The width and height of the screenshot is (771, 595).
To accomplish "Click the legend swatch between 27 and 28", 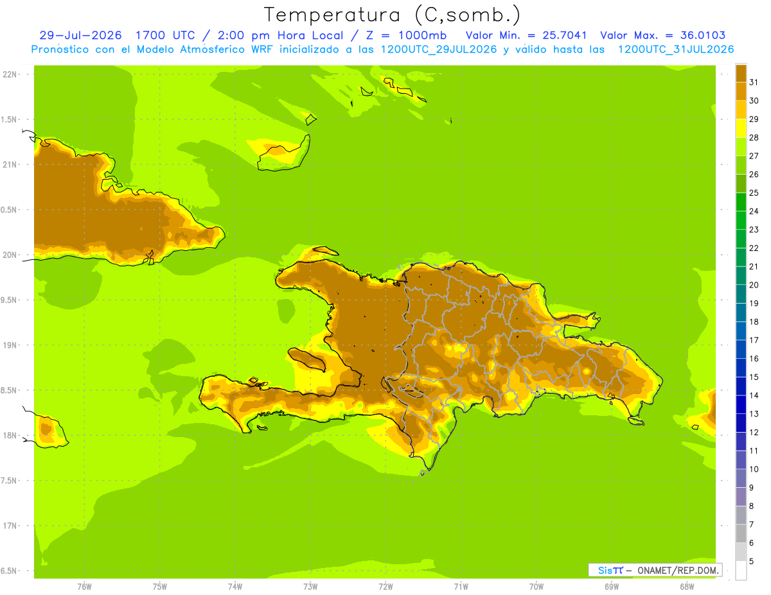I will 741,146.
